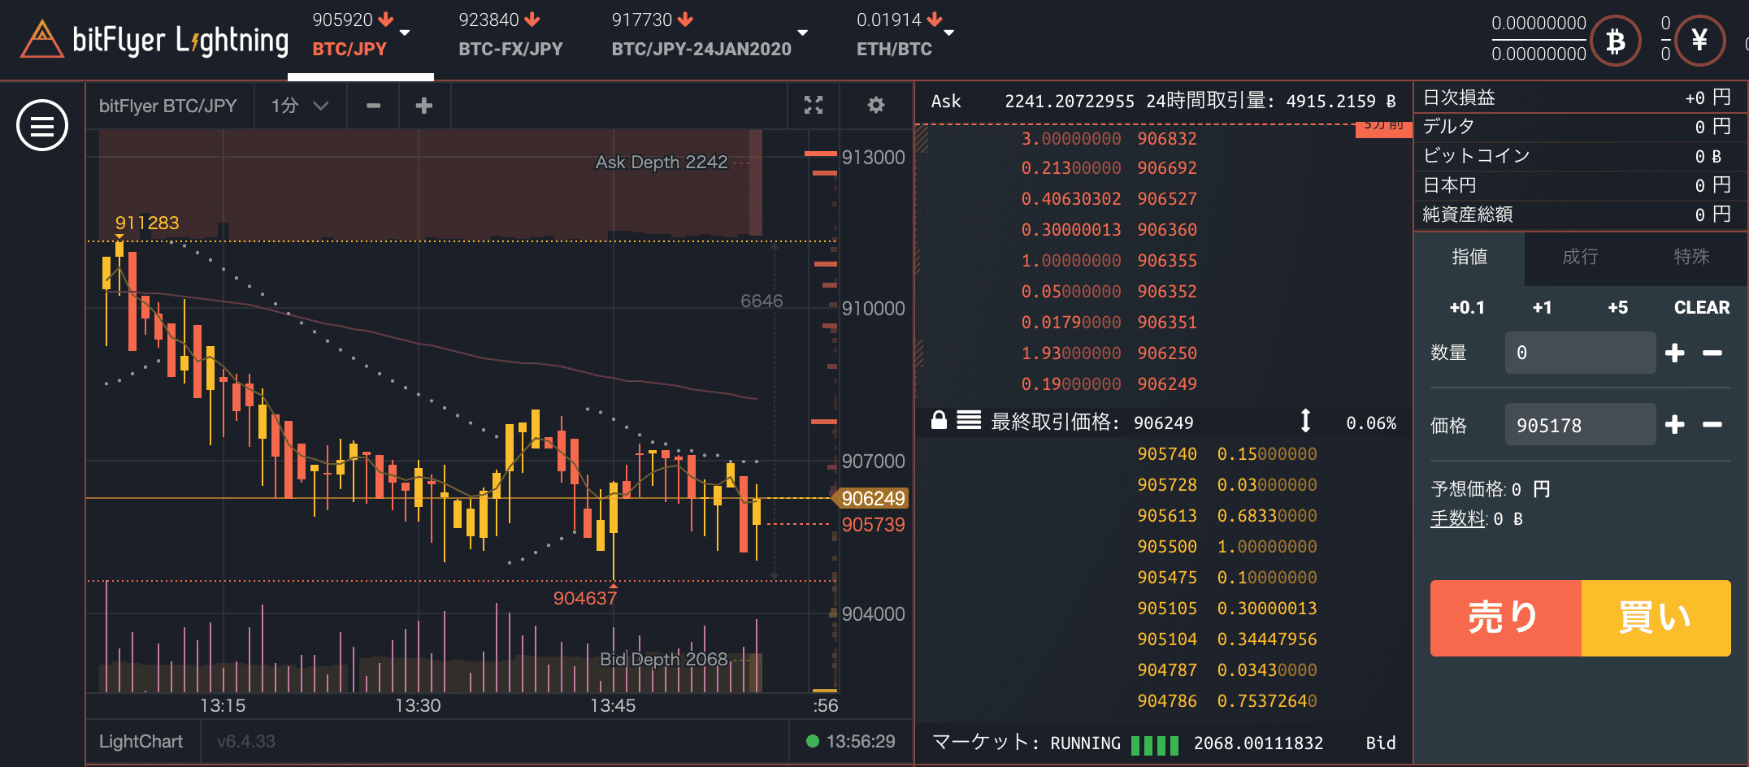Screen dimensions: 1749x767
Task: Add +5 to quantity
Action: click(1617, 307)
